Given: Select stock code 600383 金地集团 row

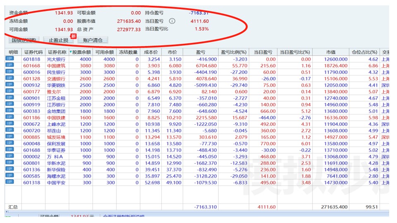Looking at the screenshot, I should pyautogui.click(x=32, y=111).
